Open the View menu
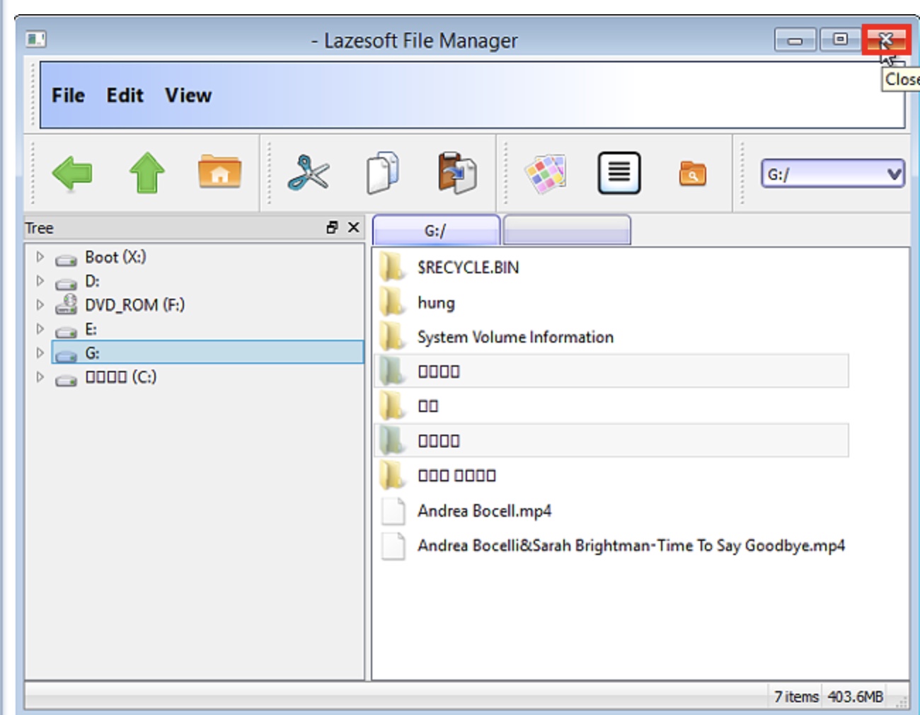The image size is (920, 715). (188, 96)
